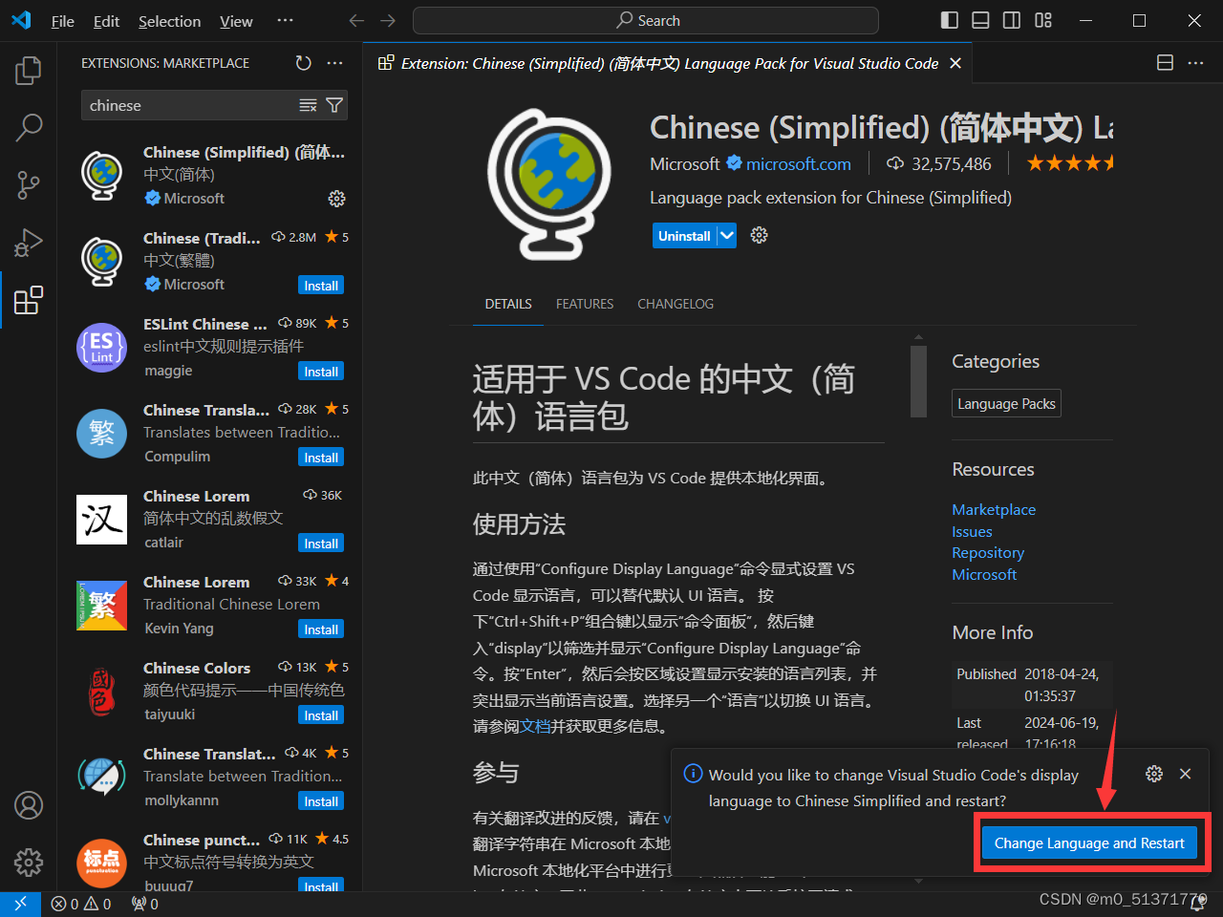Viewport: 1223px width, 917px height.
Task: Click the ports indicator in status bar
Action: tap(145, 904)
